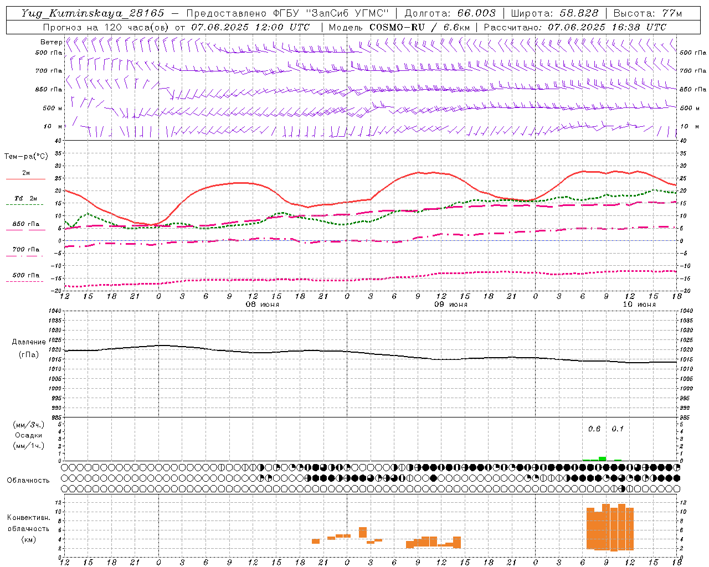Click the 700 гПа temperature legend entry
This screenshot has height=567, width=709.
point(26,250)
